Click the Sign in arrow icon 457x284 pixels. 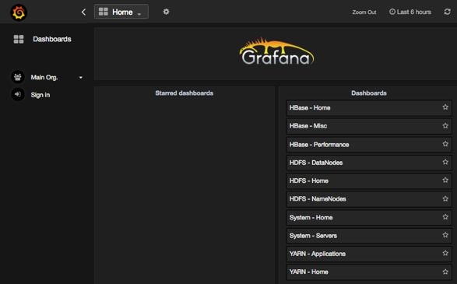tap(18, 94)
